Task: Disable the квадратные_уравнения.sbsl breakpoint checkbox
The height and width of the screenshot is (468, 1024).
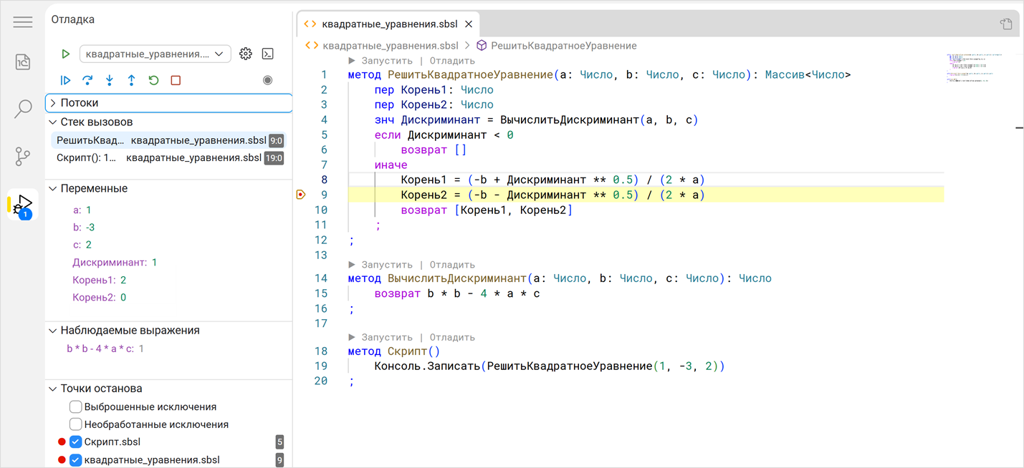Action: click(75, 460)
